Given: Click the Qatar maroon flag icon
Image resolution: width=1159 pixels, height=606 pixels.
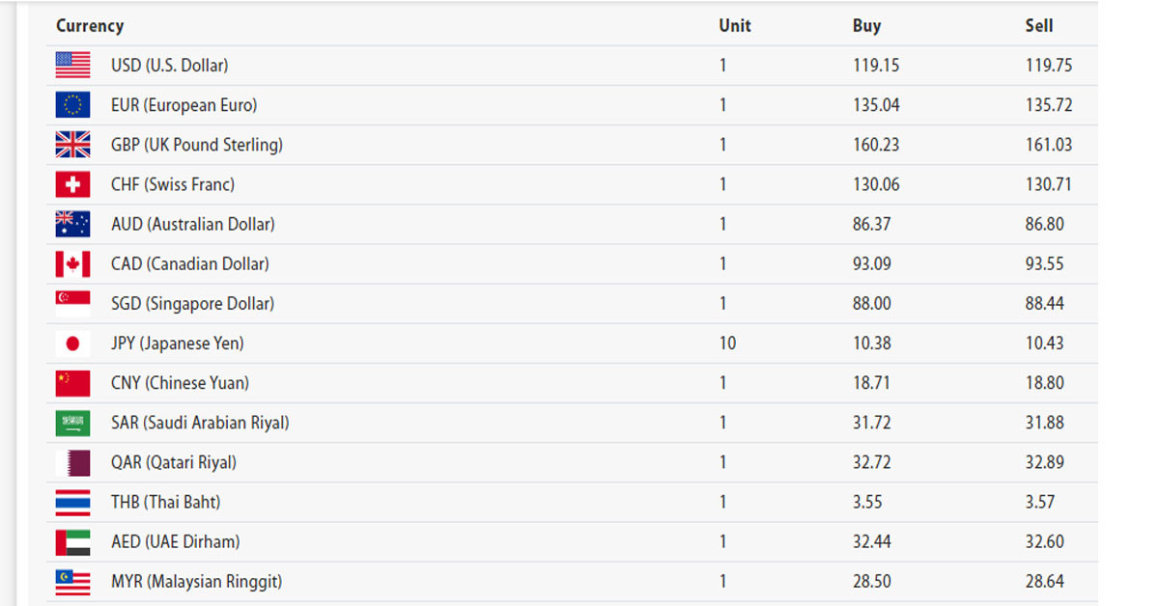Looking at the screenshot, I should point(72,462).
